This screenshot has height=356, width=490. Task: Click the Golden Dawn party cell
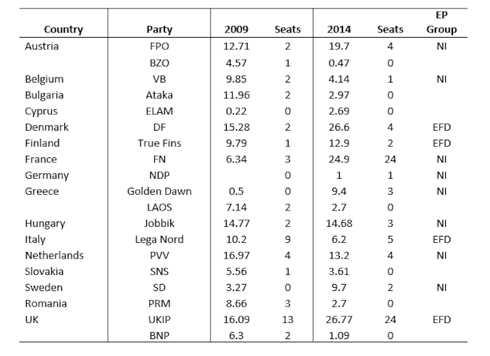159,191
